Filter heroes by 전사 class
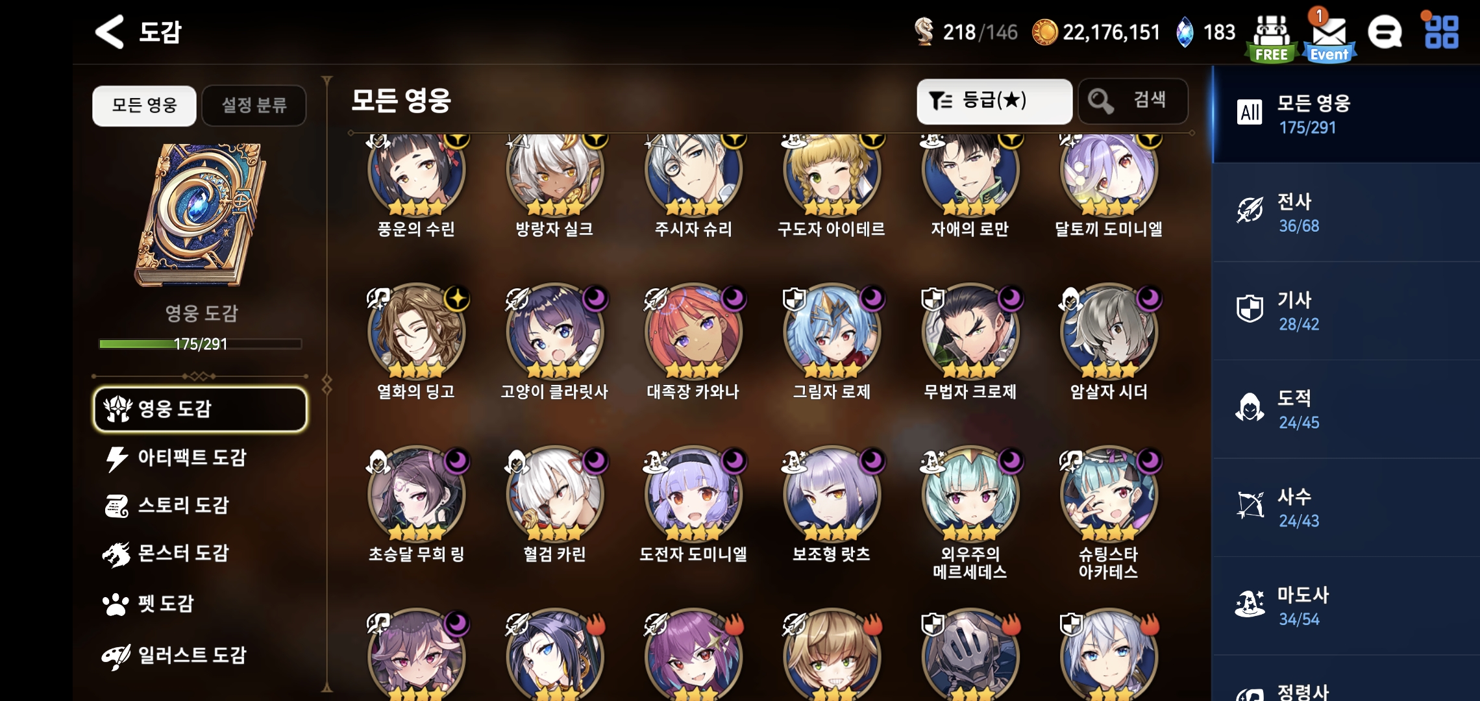Screen dimensions: 1480x701 1346,213
